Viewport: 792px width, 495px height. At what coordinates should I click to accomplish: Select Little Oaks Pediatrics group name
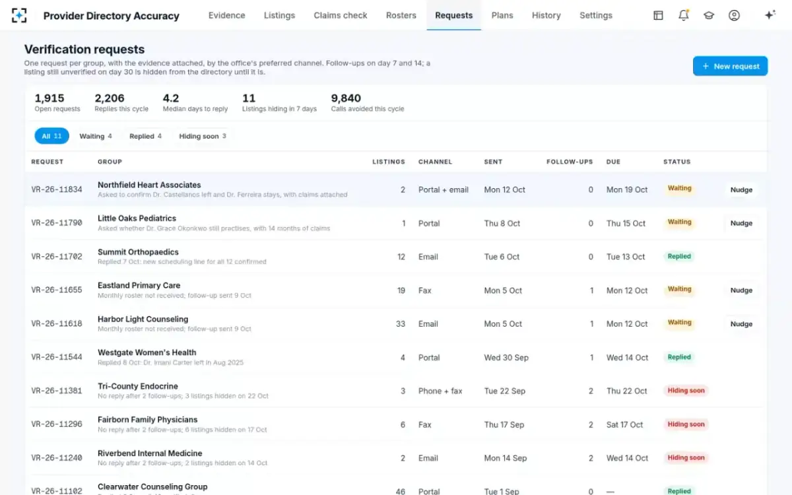click(137, 218)
